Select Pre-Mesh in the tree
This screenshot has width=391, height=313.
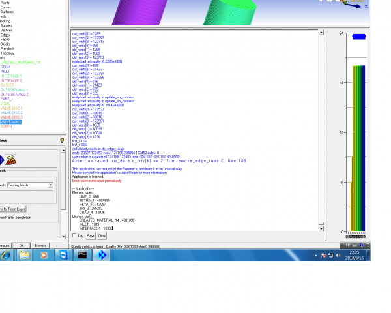pos(7,48)
